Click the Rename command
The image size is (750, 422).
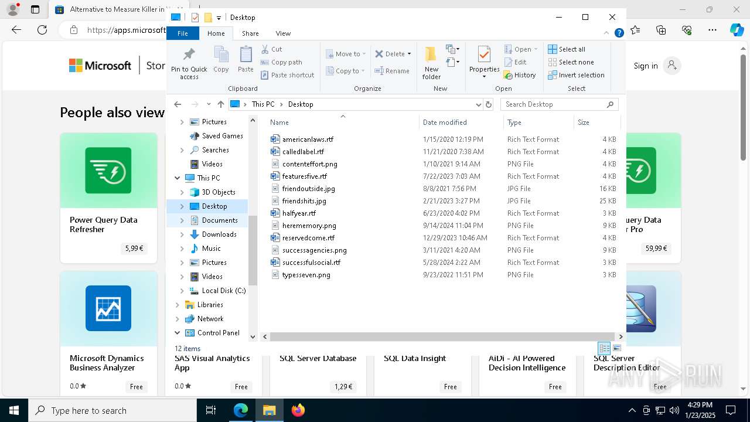(x=392, y=71)
